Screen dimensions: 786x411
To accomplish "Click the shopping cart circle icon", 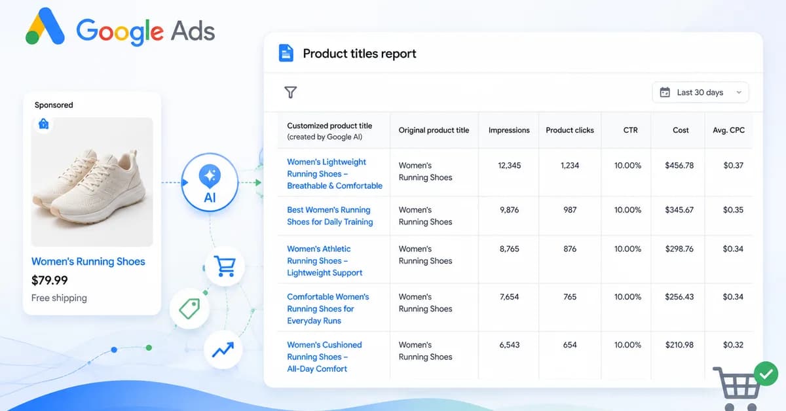I will [x=225, y=266].
